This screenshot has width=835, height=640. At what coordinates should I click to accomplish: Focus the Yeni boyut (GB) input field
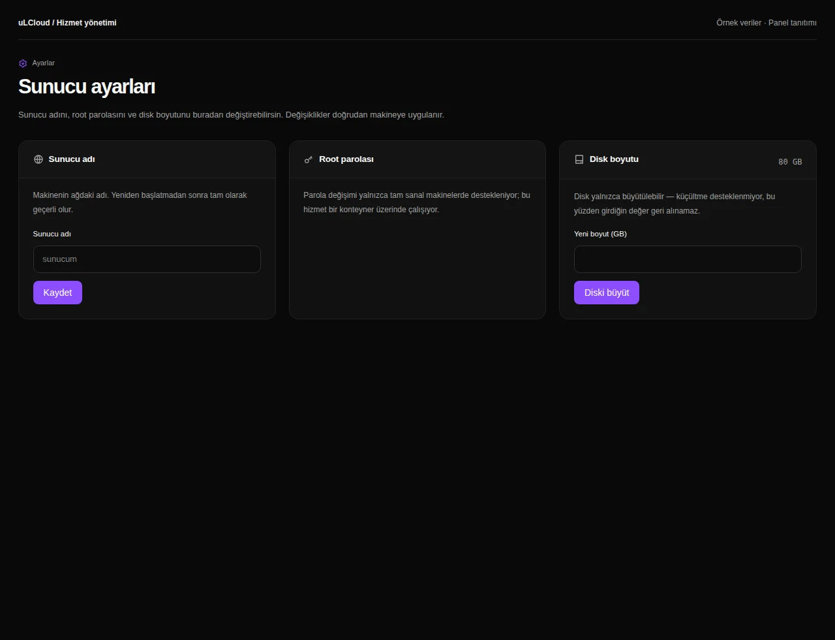(688, 259)
